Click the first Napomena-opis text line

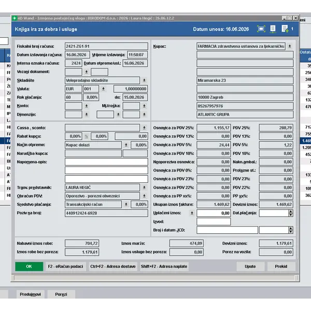point(106,162)
